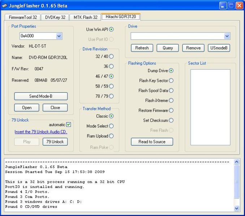Click the log scrollbar up arrow
245x216 pixels.
click(237, 162)
